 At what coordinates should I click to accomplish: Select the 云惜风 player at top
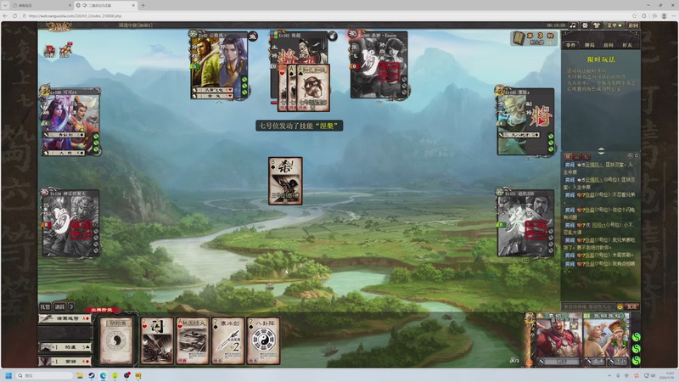(x=219, y=65)
